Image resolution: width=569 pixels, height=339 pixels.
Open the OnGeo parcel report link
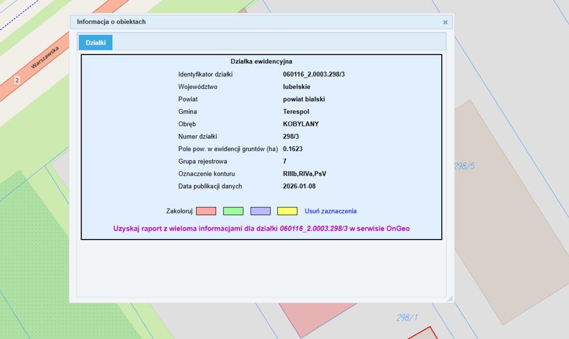(261, 228)
